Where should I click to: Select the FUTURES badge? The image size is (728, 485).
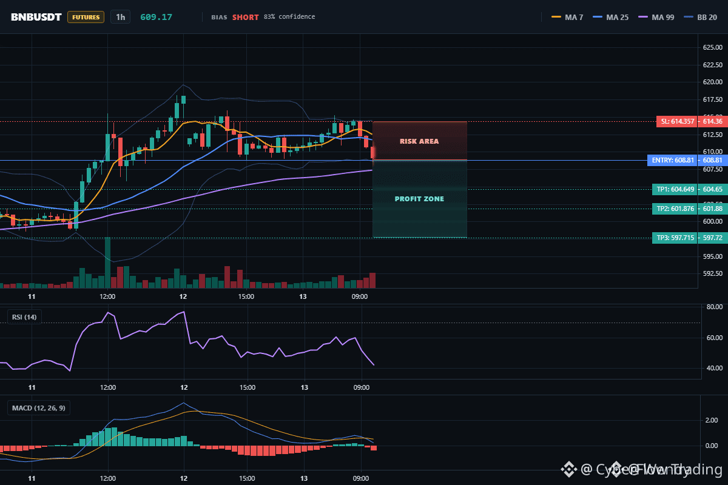click(x=86, y=17)
